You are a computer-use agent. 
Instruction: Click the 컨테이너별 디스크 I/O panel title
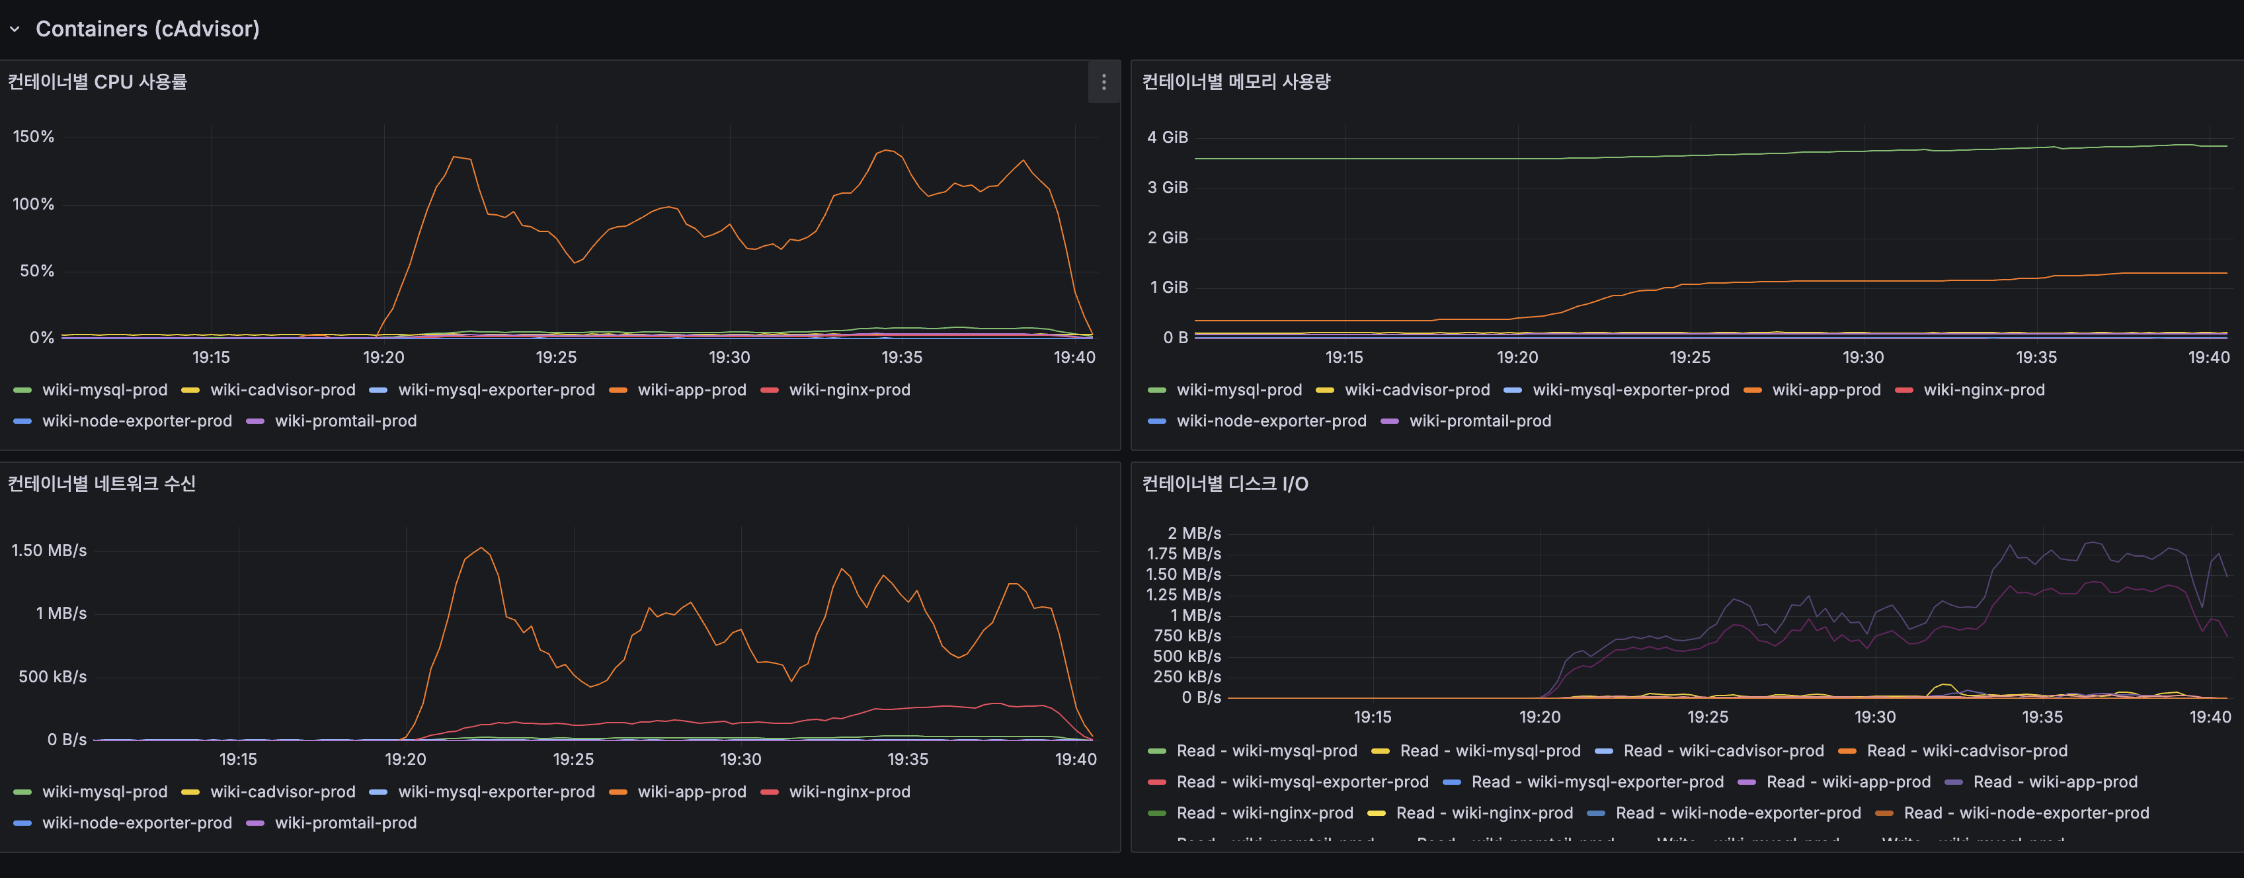pos(1224,483)
